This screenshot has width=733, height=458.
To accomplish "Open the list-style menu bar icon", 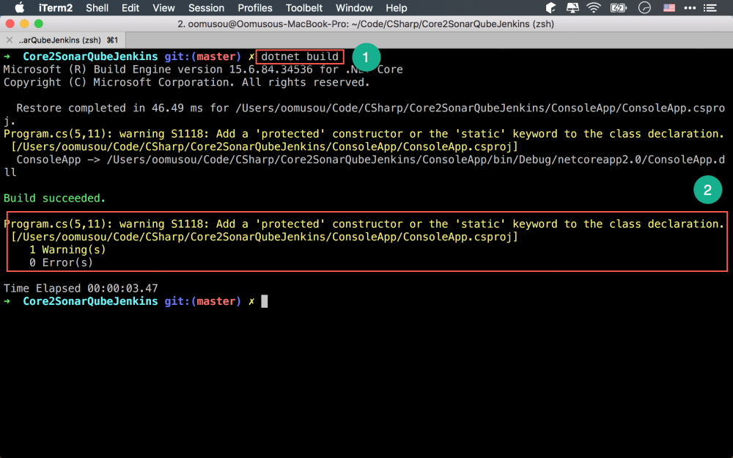I will click(710, 8).
